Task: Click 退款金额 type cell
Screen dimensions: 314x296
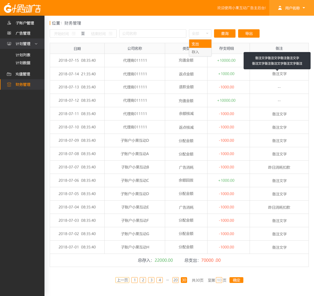Action: [x=186, y=87]
